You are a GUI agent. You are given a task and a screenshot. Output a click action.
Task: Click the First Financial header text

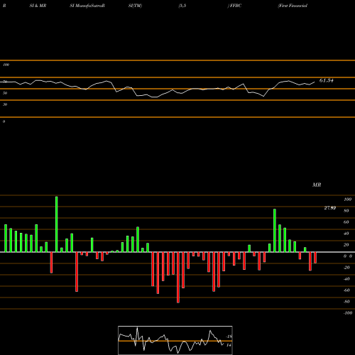tap(293, 6)
